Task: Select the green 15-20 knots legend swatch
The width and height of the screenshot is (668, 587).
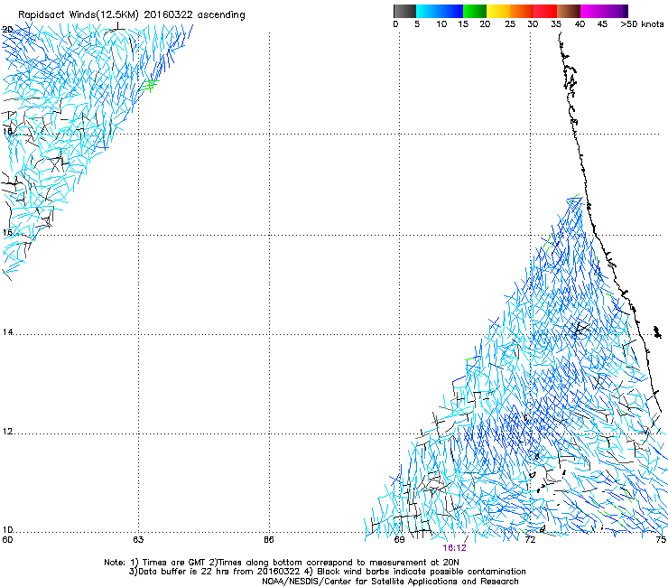Action: pos(475,11)
